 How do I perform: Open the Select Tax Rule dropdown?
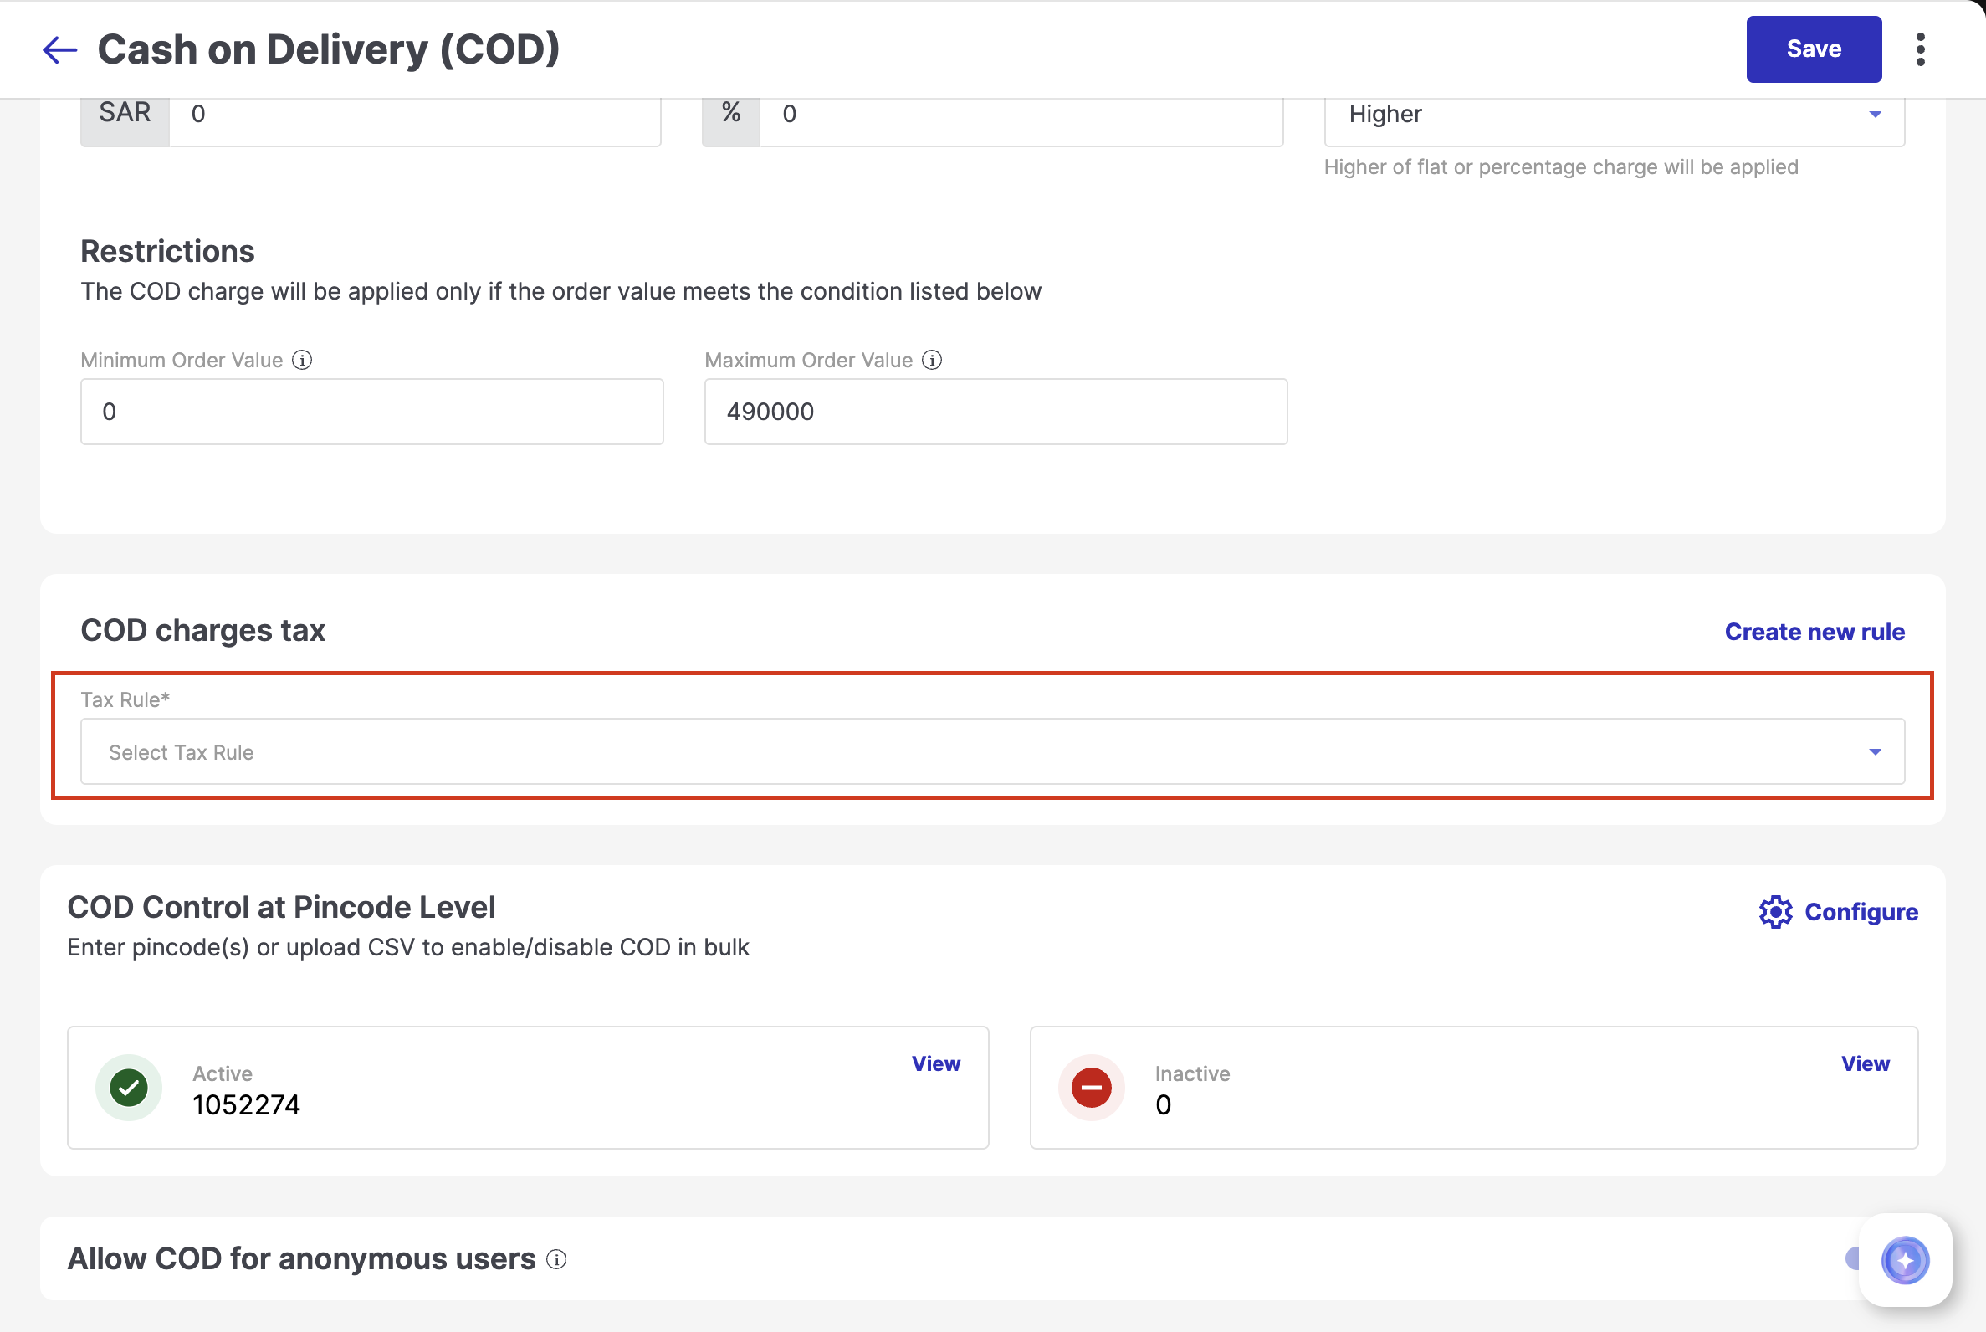click(992, 752)
